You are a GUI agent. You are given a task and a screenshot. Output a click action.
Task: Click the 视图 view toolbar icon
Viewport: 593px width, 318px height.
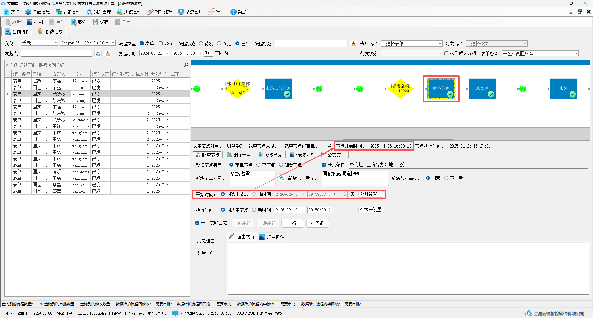coord(30,22)
